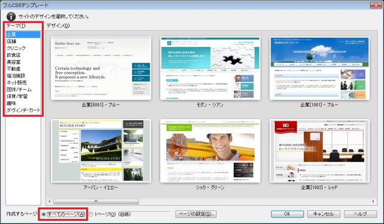The width and height of the screenshot is (384, 224).
Task: Choose the クリニック theme
Action: 23,48
